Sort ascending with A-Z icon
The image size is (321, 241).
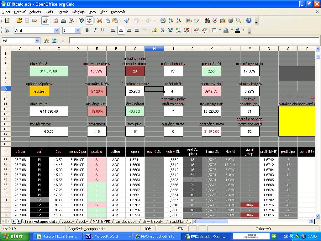[x=171, y=20]
